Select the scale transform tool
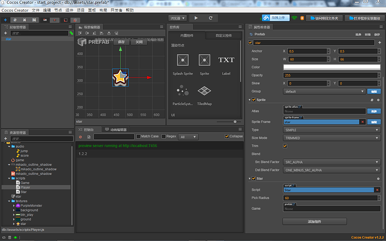Viewport: 386px width, 241px height. click(25, 20)
